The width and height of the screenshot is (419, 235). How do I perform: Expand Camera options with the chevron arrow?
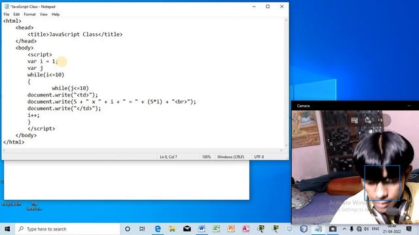click(381, 120)
